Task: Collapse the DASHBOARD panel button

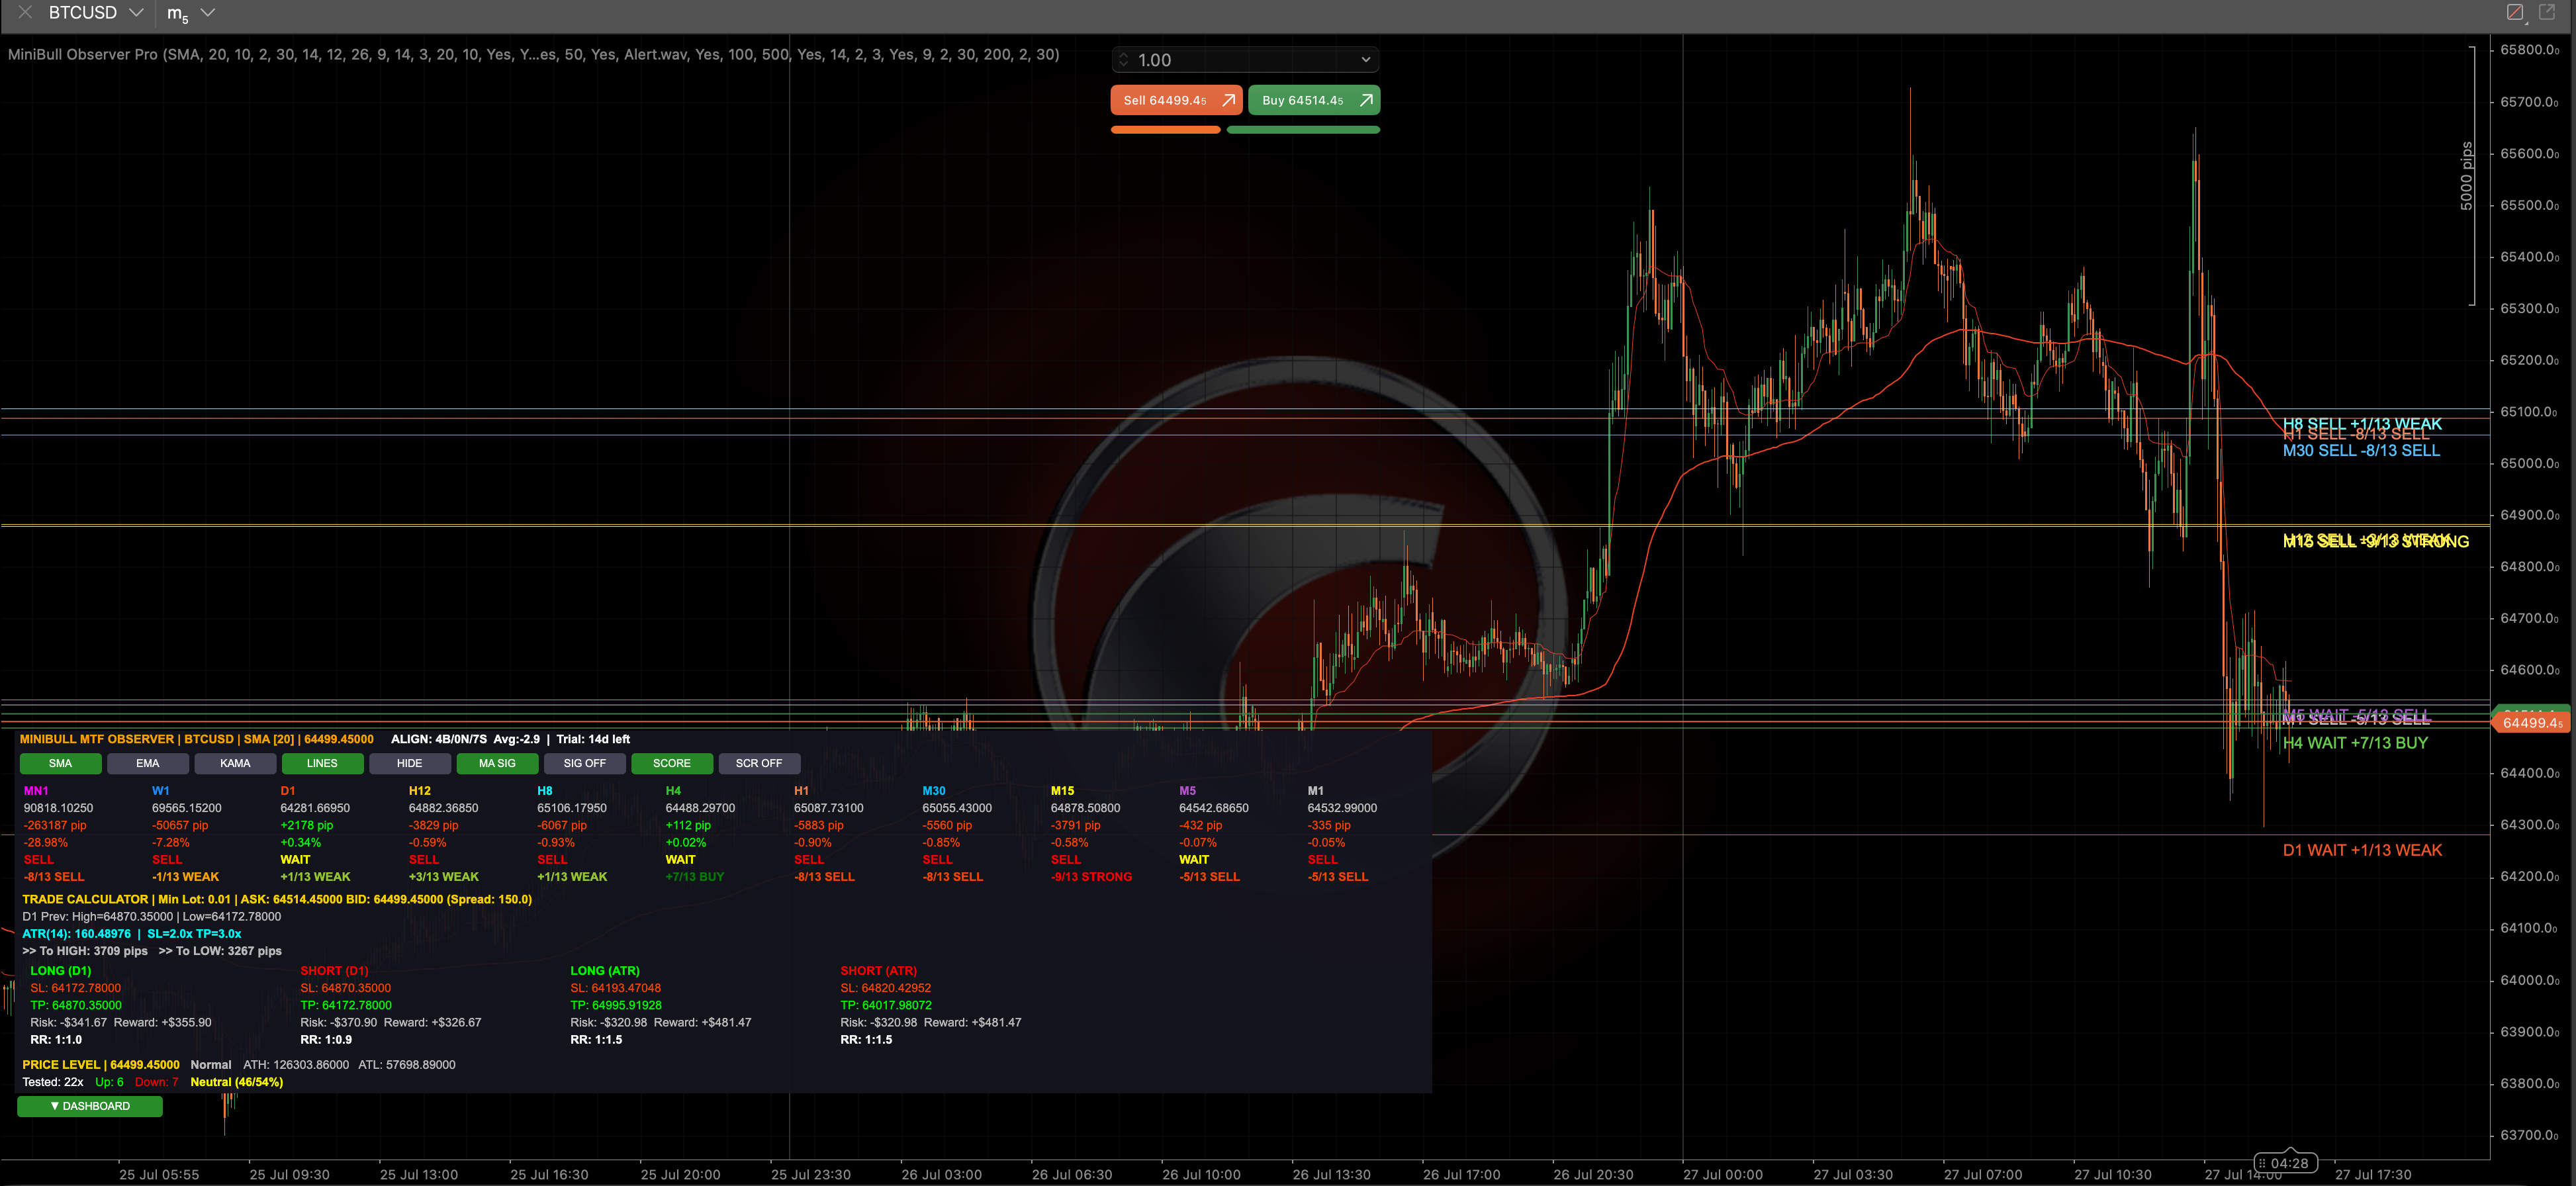Action: 90,1106
